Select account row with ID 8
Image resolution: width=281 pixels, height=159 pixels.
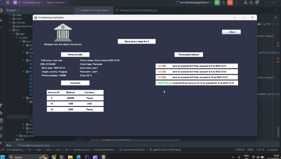(75, 98)
